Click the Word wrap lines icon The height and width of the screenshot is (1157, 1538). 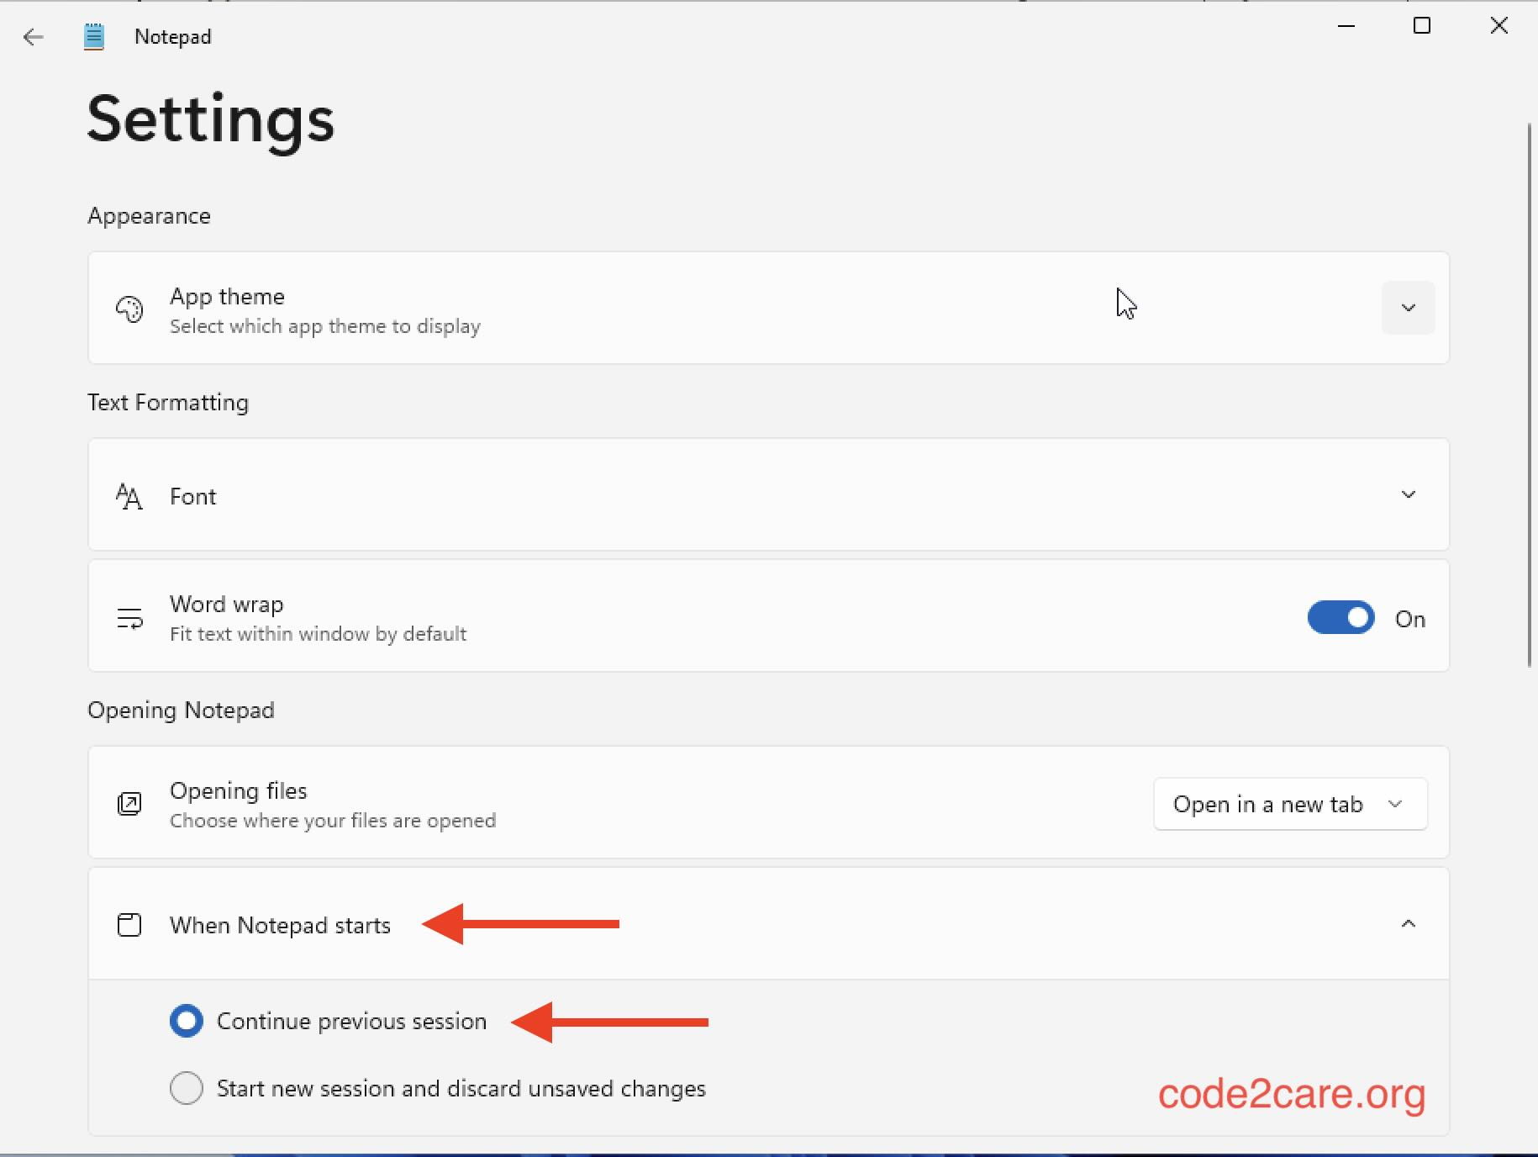tap(128, 616)
